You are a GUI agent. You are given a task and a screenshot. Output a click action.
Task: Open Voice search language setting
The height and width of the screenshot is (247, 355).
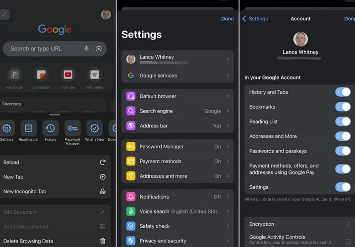click(177, 211)
